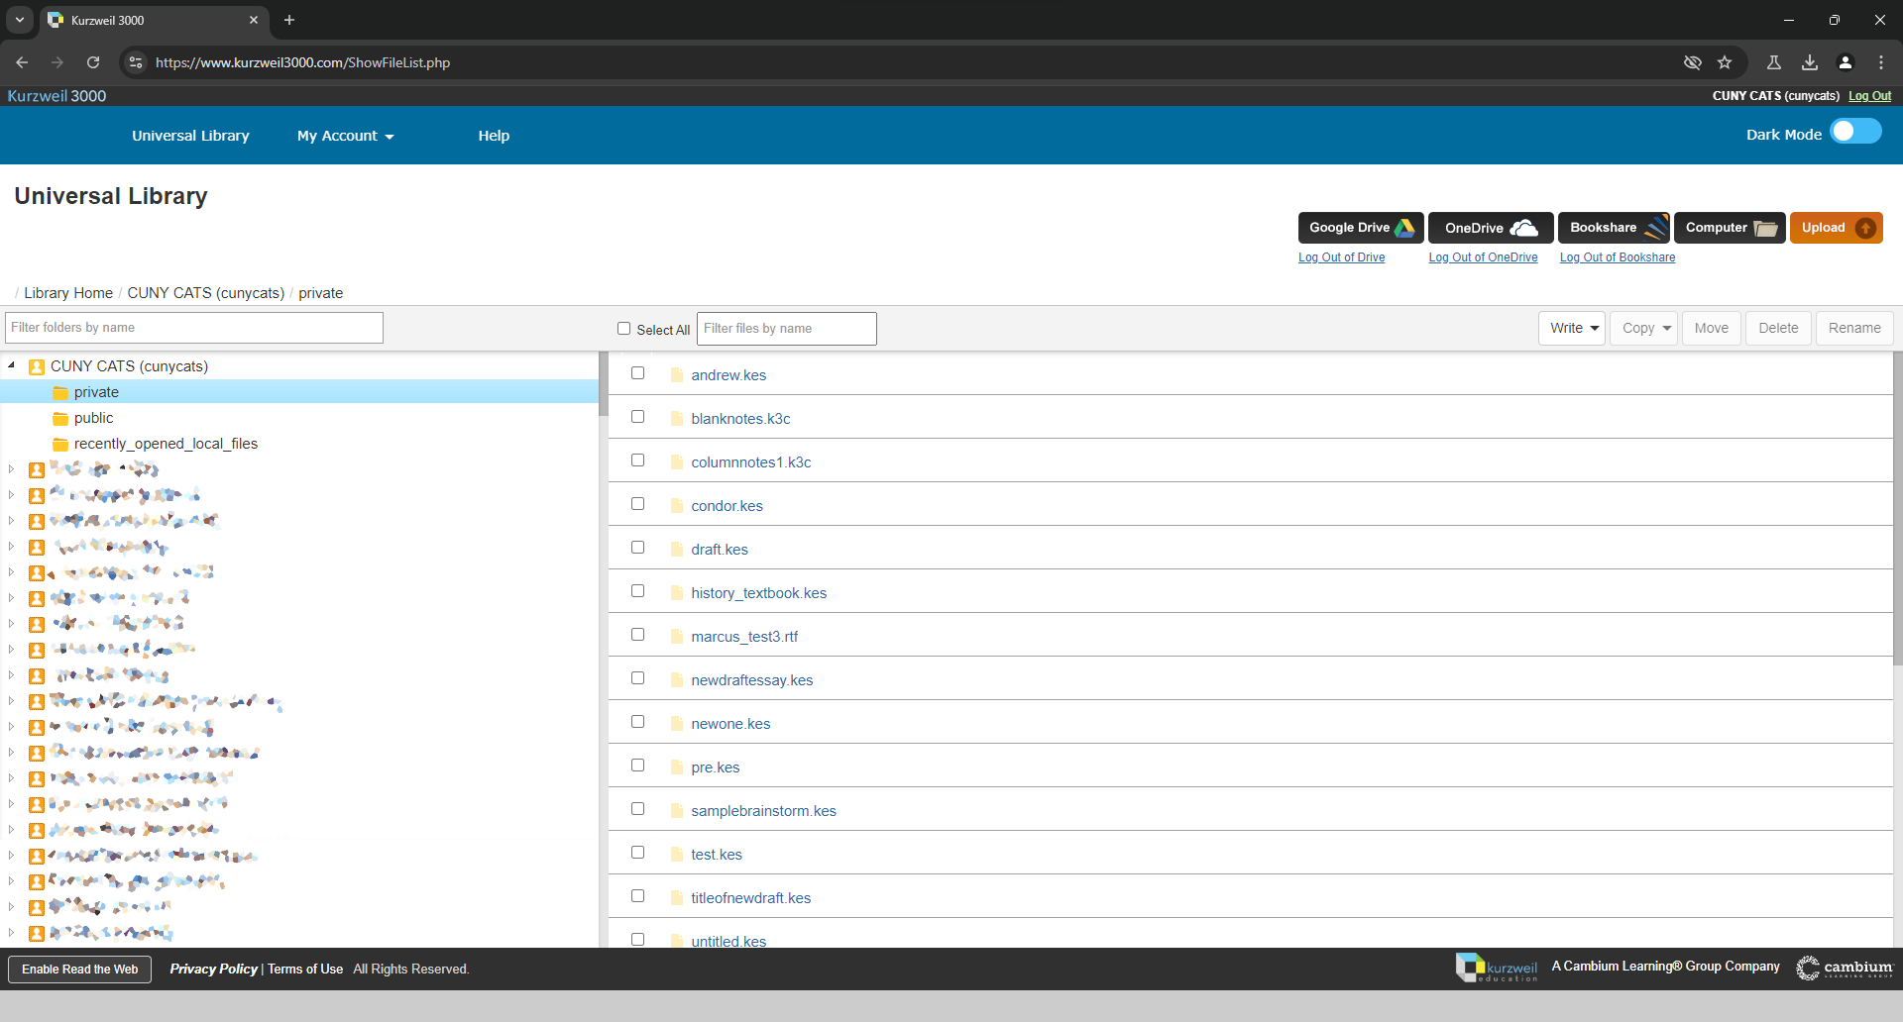Click recently_opened_local_files folder icon
1903x1022 pixels.
click(x=60, y=445)
